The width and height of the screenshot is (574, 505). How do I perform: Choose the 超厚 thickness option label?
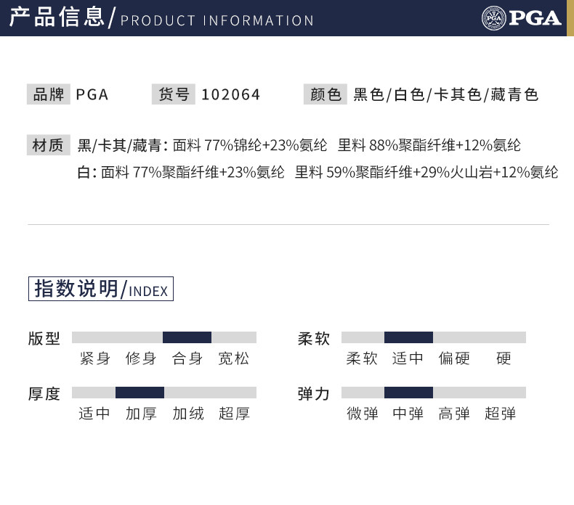tap(234, 414)
